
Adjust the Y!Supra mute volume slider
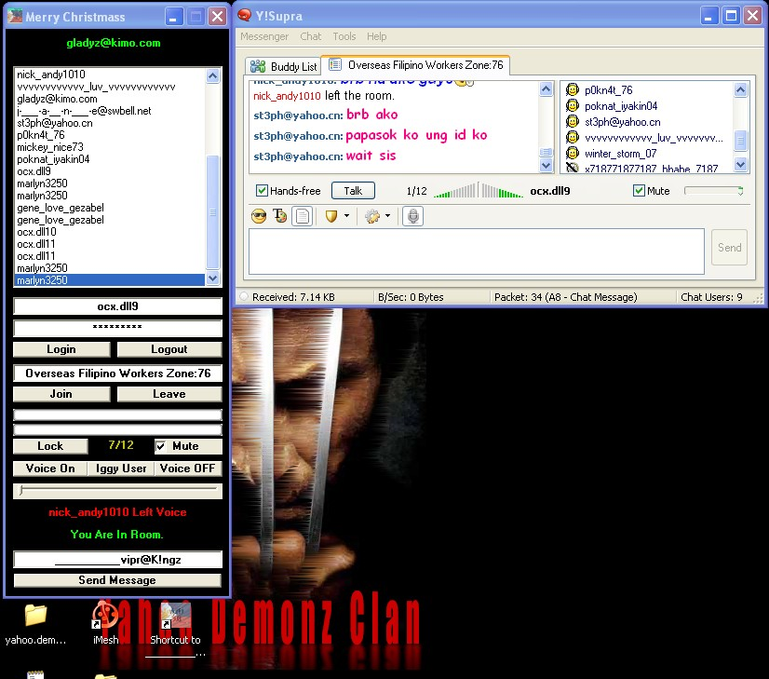[713, 191]
